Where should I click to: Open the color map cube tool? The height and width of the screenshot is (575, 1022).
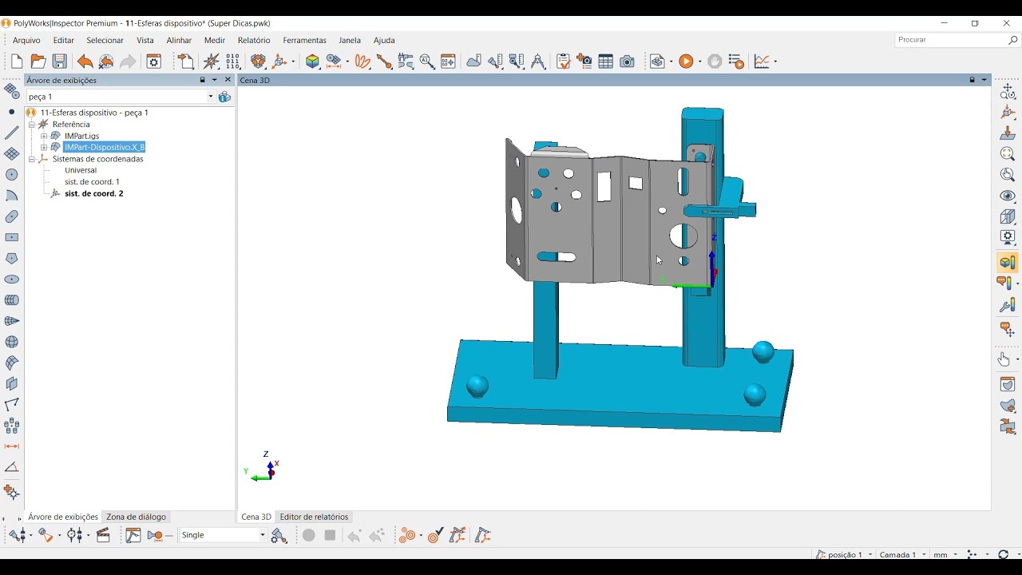[x=313, y=61]
